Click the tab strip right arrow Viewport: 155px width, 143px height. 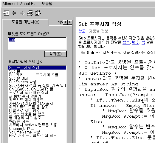tap(70, 22)
